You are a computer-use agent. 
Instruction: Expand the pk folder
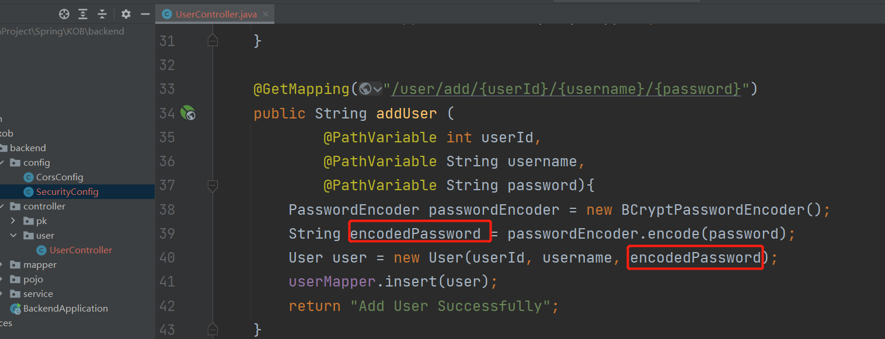click(13, 221)
